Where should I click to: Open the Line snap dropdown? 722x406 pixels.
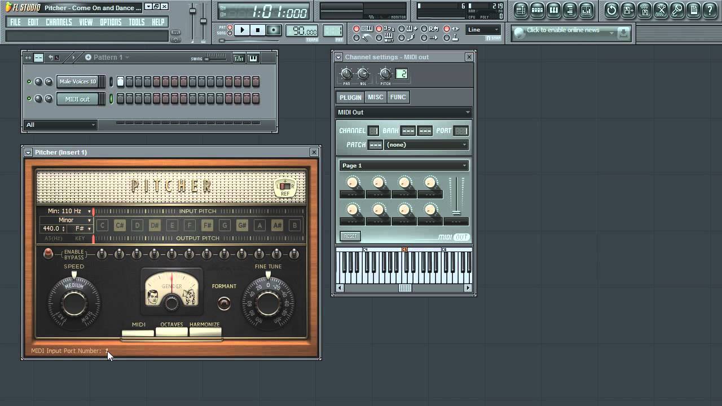[x=483, y=30]
